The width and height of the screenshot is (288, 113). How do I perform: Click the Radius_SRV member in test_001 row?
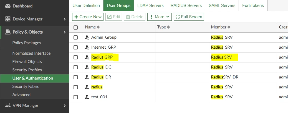point(222,97)
